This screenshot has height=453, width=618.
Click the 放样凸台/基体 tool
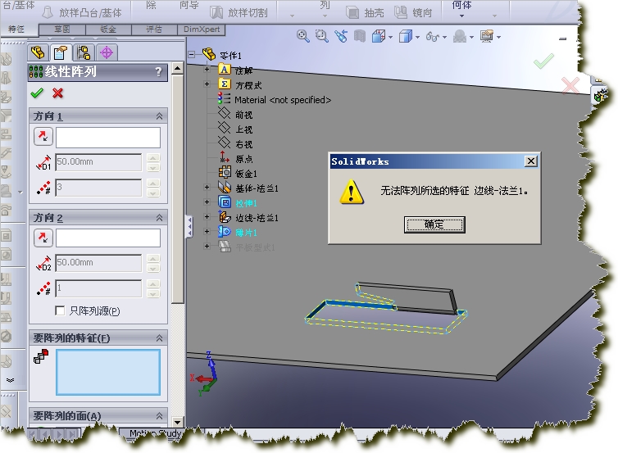82,12
